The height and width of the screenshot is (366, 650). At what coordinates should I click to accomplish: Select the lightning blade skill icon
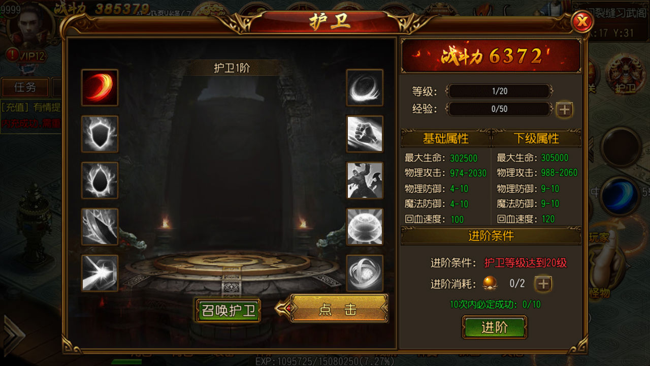click(x=100, y=226)
